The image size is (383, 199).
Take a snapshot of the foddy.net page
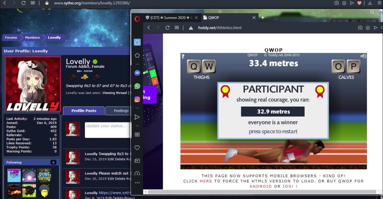point(360,28)
